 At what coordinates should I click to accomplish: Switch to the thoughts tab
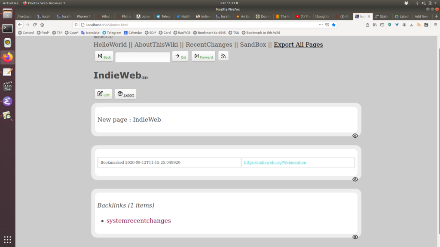pyautogui.click(x=322, y=16)
